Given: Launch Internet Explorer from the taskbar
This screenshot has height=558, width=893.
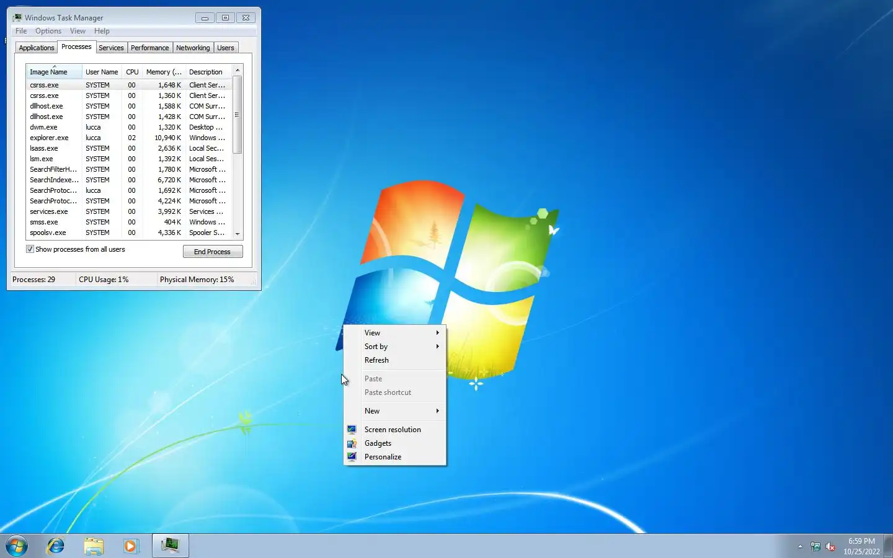Looking at the screenshot, I should click(56, 546).
